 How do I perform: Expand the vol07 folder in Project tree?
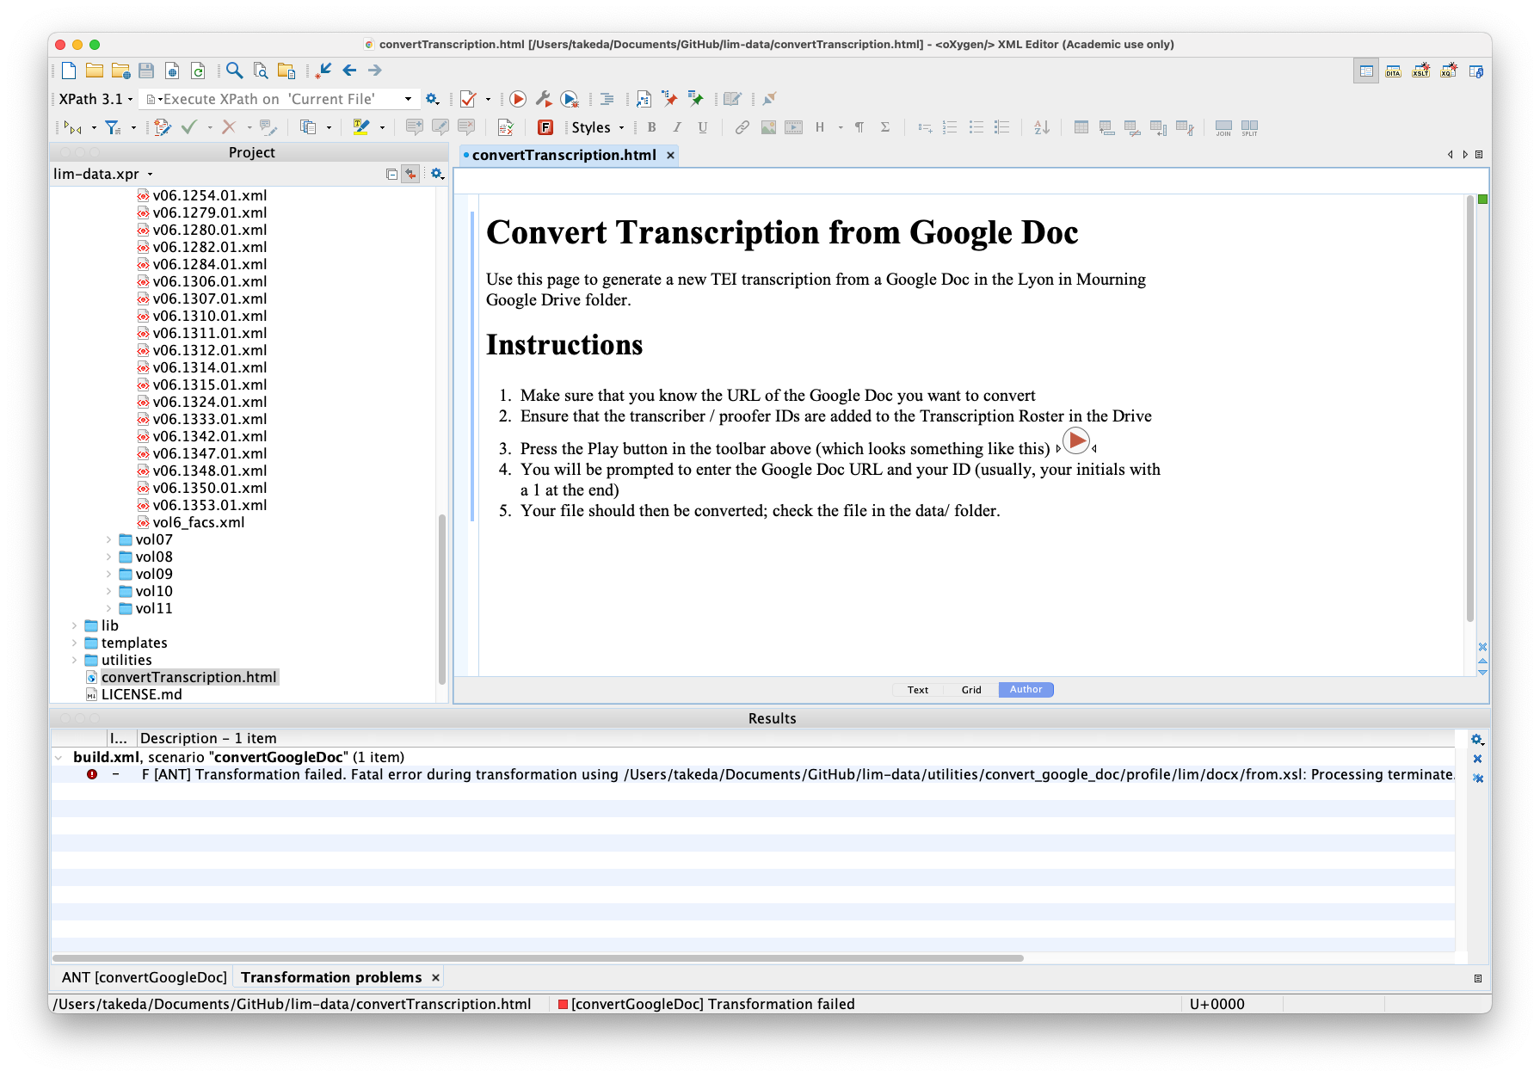tap(107, 539)
